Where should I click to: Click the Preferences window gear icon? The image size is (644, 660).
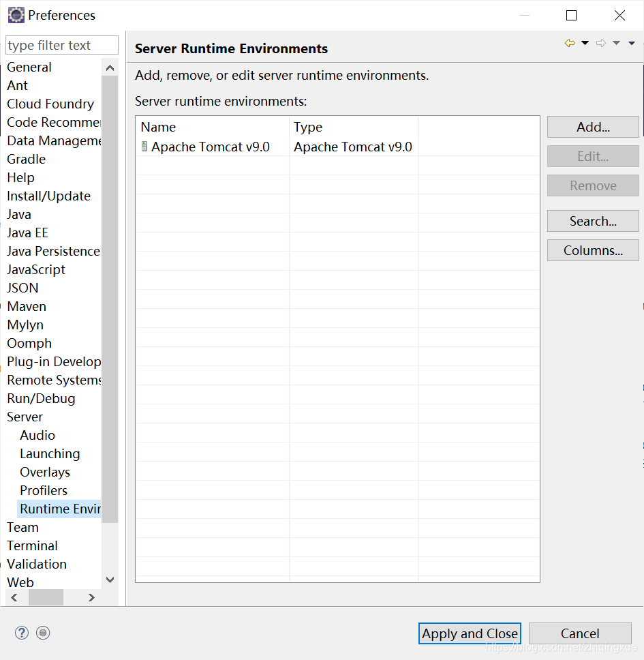16,15
